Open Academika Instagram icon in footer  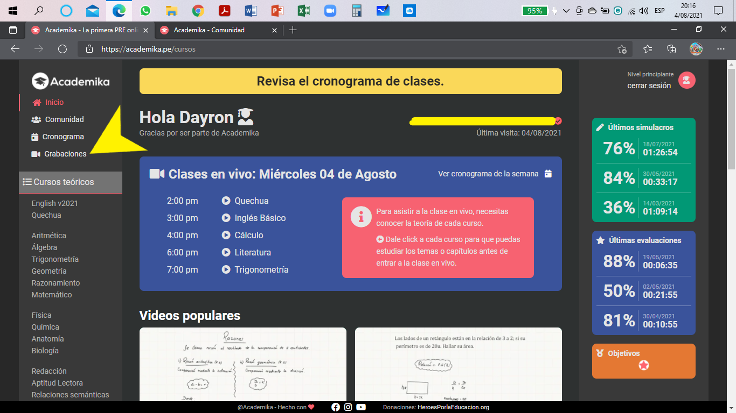pyautogui.click(x=349, y=407)
